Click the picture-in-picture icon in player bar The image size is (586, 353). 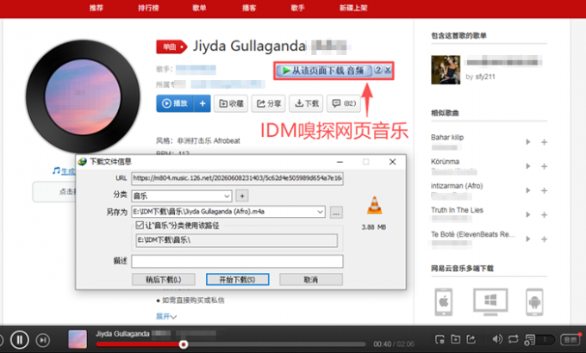[439, 339]
